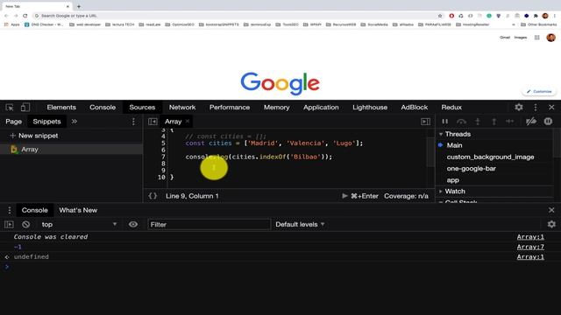Viewport: 561px width, 315px height.
Task: Toggle pause on exceptions
Action: coord(548,122)
